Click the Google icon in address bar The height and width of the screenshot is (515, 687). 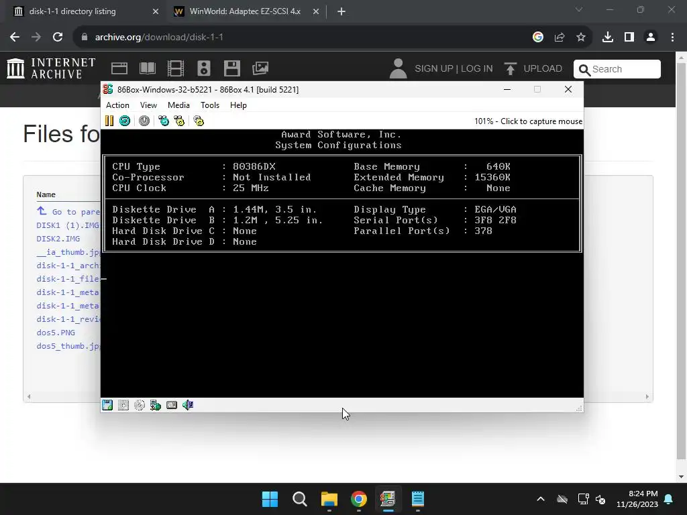point(538,38)
